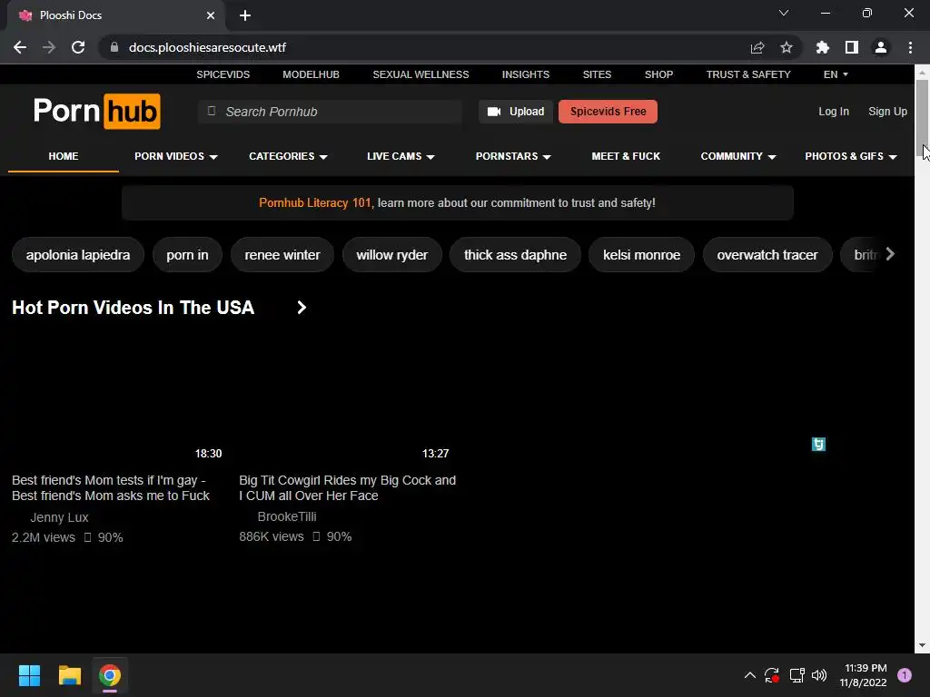Expand the PHOTOS & GIFS dropdown
Viewport: 930px width, 697px height.
pyautogui.click(x=850, y=156)
